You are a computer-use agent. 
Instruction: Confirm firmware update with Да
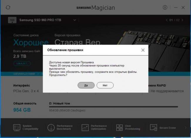click(86, 85)
